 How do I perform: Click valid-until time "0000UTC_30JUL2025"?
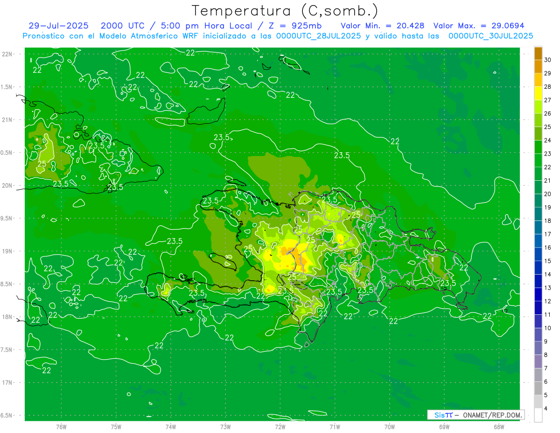pos(490,36)
